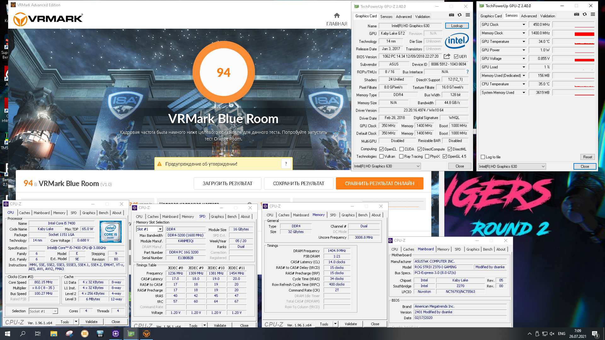This screenshot has width=605, height=340.
Task: Click Validate button in CPU-Z Memory window
Action: click(x=351, y=324)
